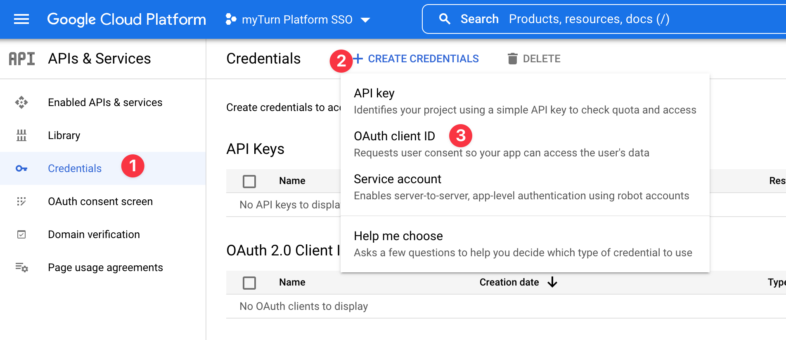Click the project hexagon icon beside myTurn Platform SSO
Screen dimensions: 786x340
231,19
